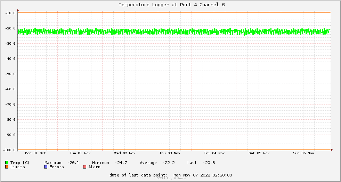341x182 pixels.
Task: Click the 'Sun 06 Nov' x-axis label
Action: pyautogui.click(x=303, y=153)
